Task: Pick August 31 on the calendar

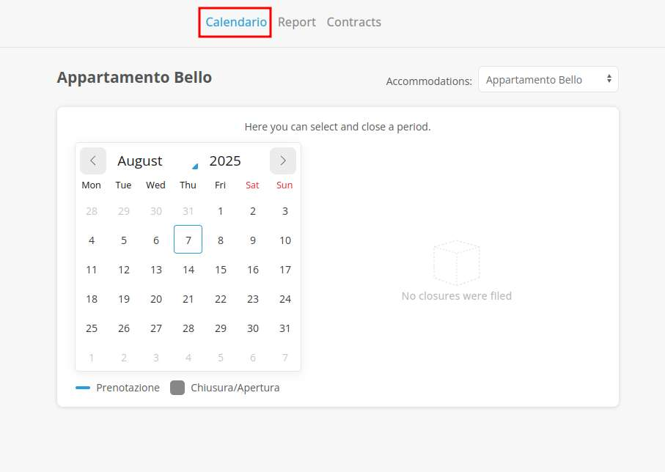Action: pos(285,328)
